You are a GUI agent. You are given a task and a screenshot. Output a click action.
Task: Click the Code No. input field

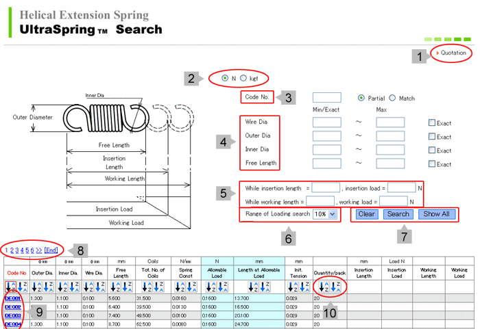326,98
